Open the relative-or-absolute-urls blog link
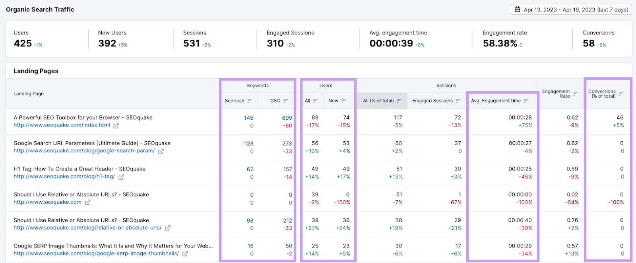This screenshot has height=263, width=636. (x=87, y=228)
